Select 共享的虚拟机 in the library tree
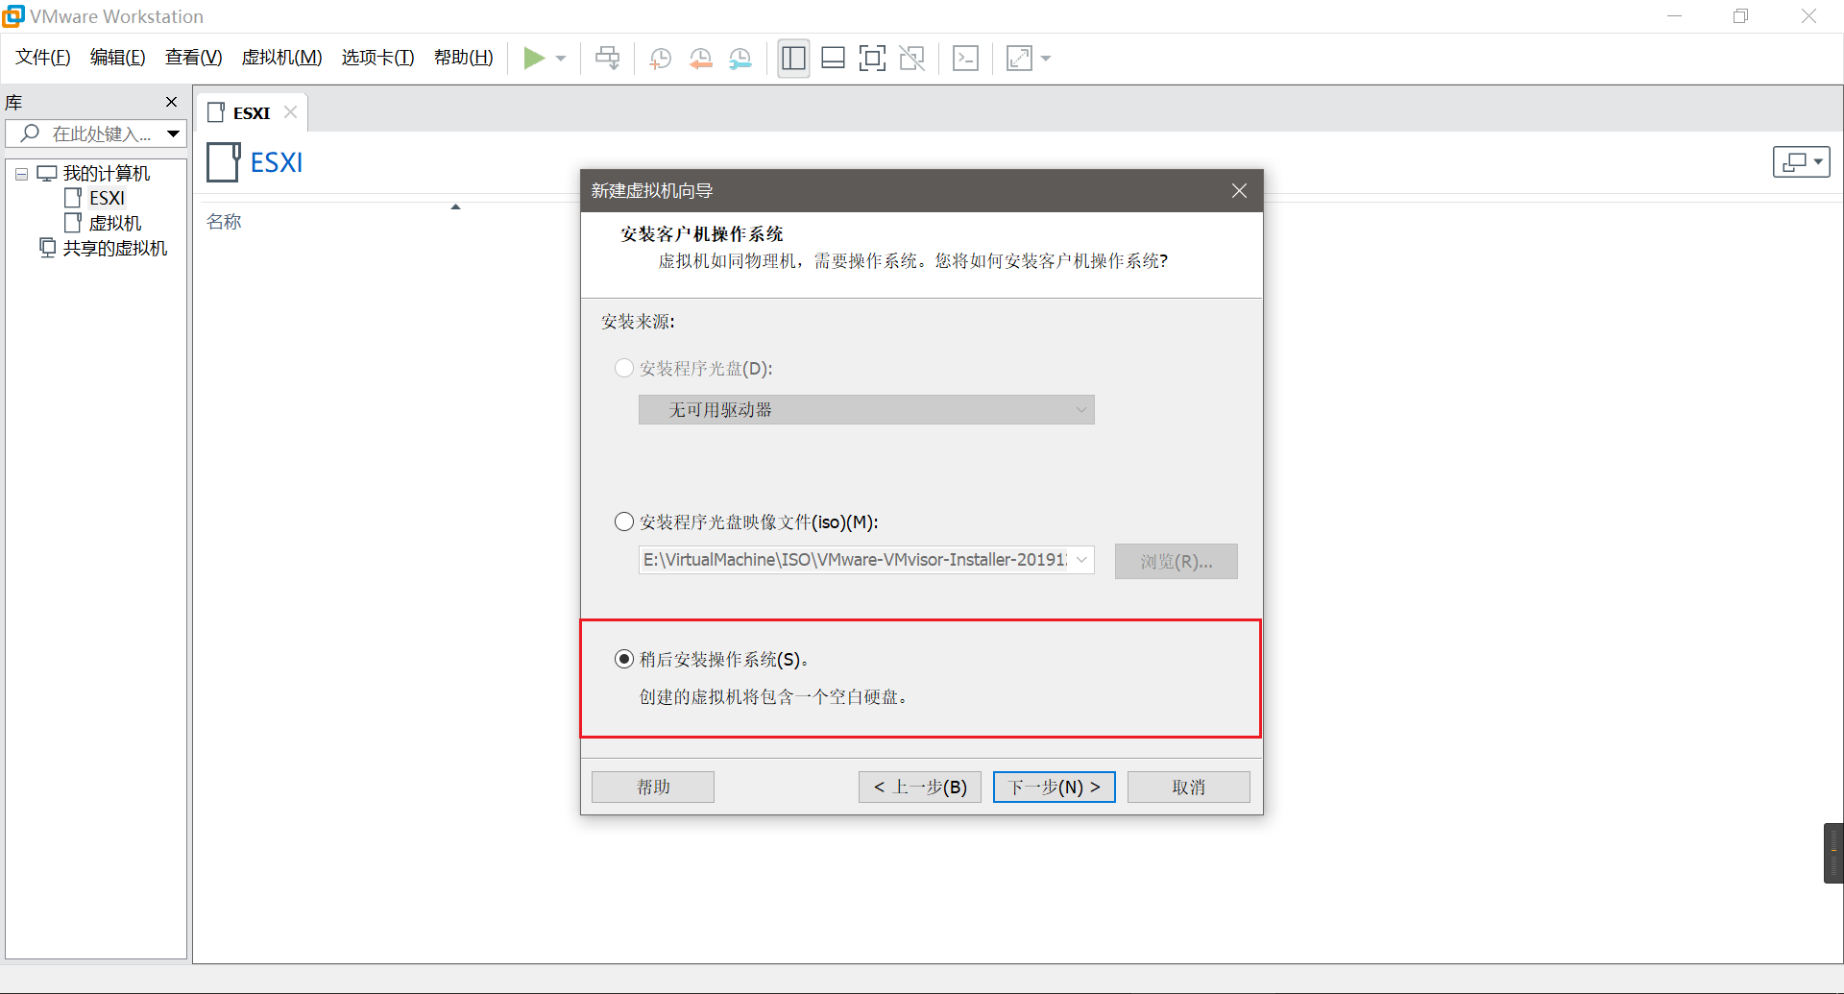 (114, 248)
